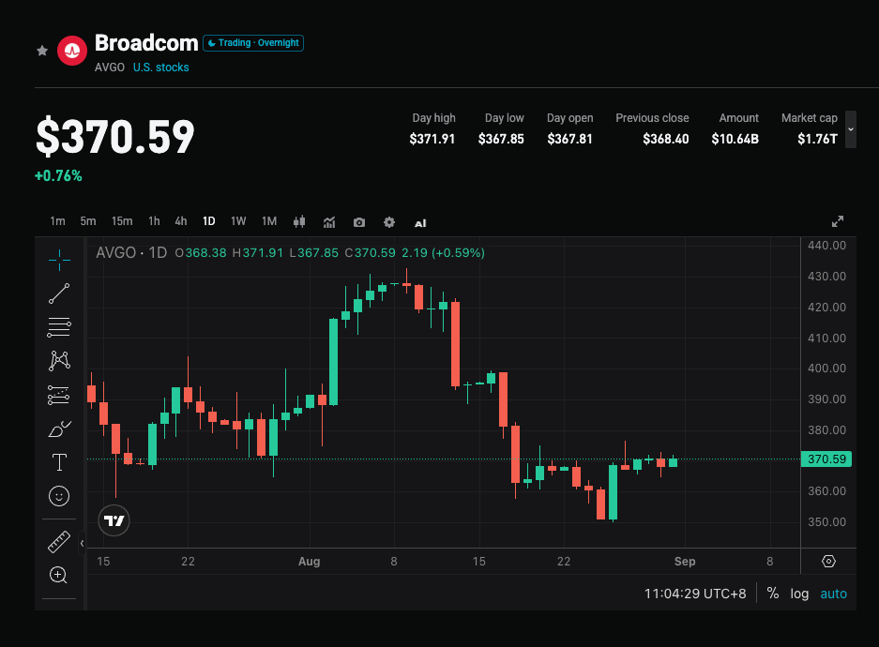The height and width of the screenshot is (647, 879).
Task: Open candlestick chart type selector
Action: (x=299, y=222)
